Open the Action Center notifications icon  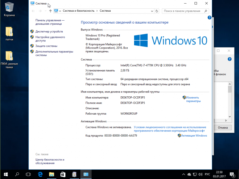(232, 175)
